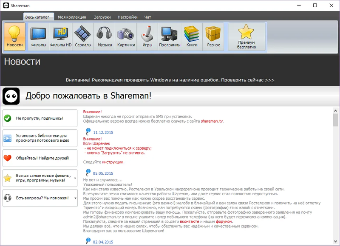The width and height of the screenshot is (340, 246).
Task: Open the 'Есть вопросы? Мы поможем!' dropdown arrow
Action: 76,198
